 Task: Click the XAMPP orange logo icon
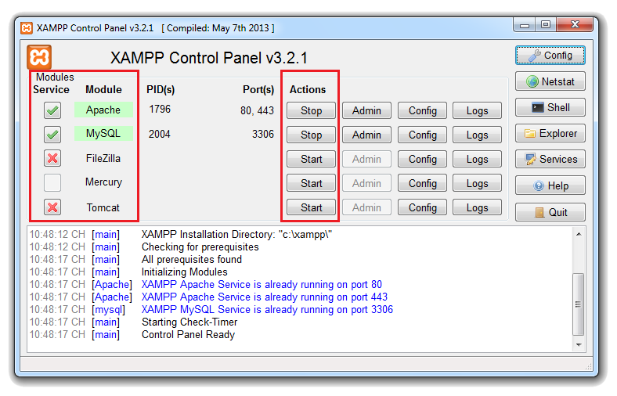(x=39, y=57)
